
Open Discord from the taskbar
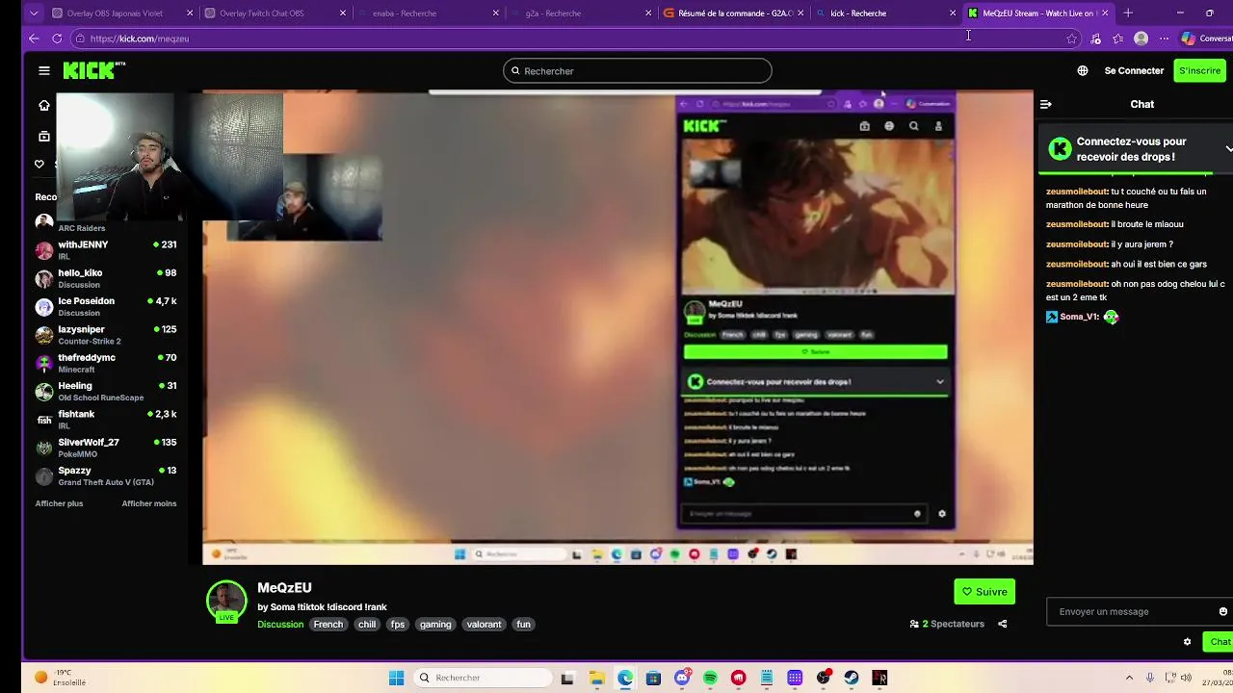coord(682,678)
